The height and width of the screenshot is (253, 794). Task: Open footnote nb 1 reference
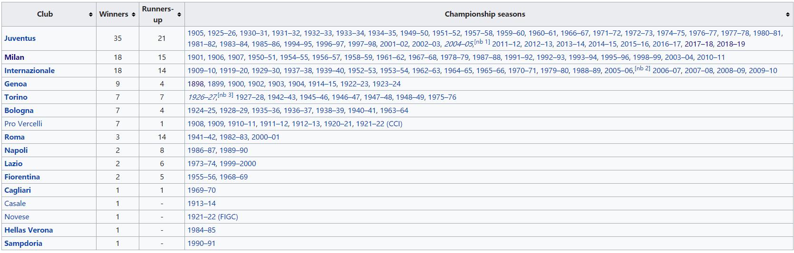[482, 42]
